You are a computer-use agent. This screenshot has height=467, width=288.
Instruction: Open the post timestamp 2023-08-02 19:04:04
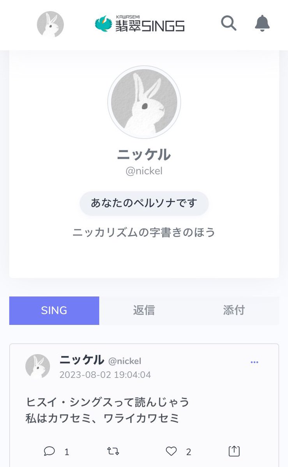[105, 375]
